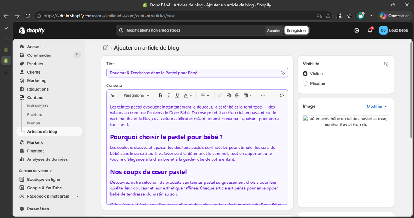Open Facebook & Instagram channel
The width and height of the screenshot is (414, 218).
49,196
